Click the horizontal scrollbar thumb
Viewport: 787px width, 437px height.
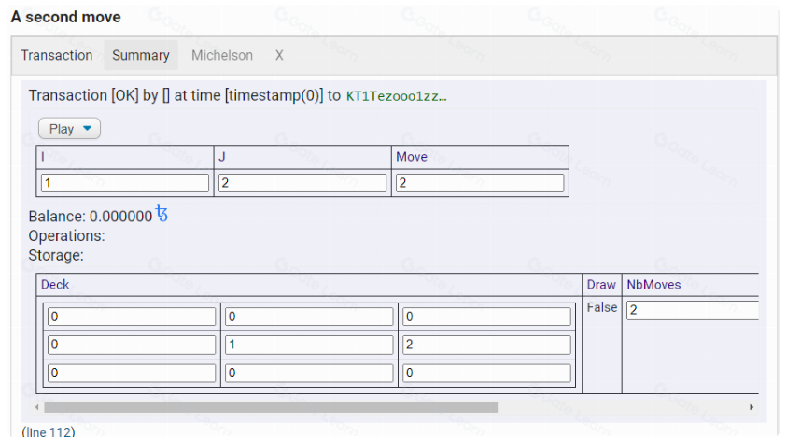point(271,408)
